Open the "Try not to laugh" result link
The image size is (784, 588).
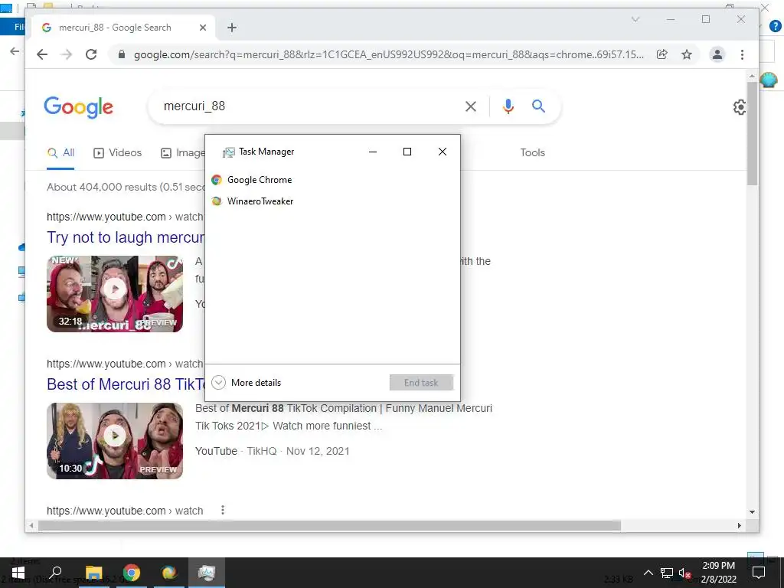pyautogui.click(x=126, y=237)
